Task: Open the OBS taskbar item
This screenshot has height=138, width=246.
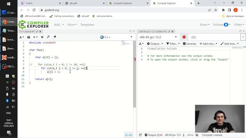Action: (8, 66)
